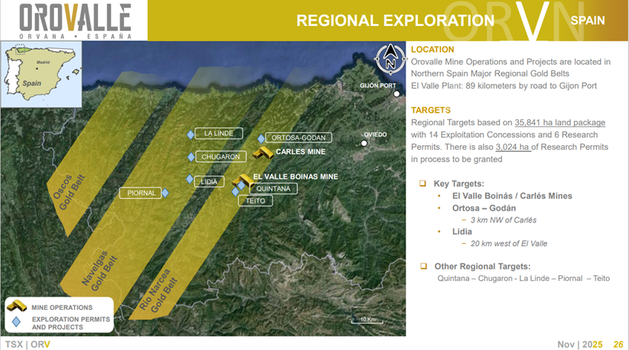Viewport: 629px width, 350px height.
Task: Click the underlined 3,024 ha text
Action: 512,147
